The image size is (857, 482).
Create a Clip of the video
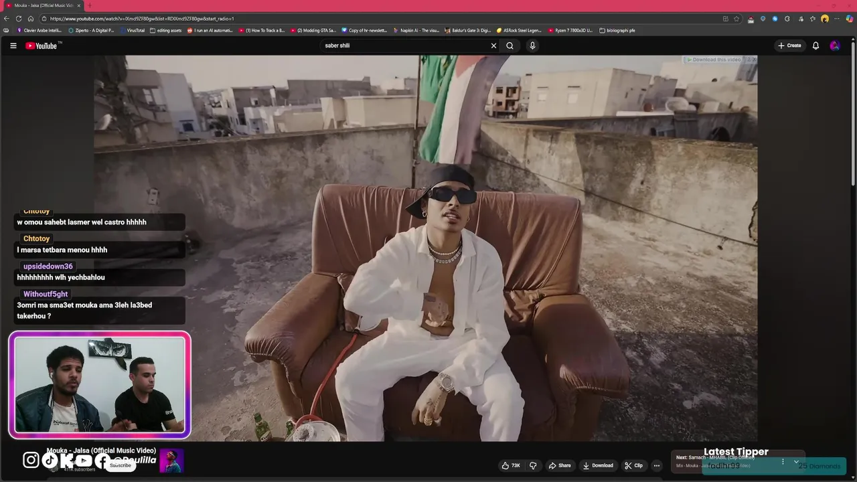pos(633,465)
